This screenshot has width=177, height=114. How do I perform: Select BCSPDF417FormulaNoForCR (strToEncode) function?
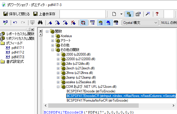pyautogui.click(x=97, y=100)
